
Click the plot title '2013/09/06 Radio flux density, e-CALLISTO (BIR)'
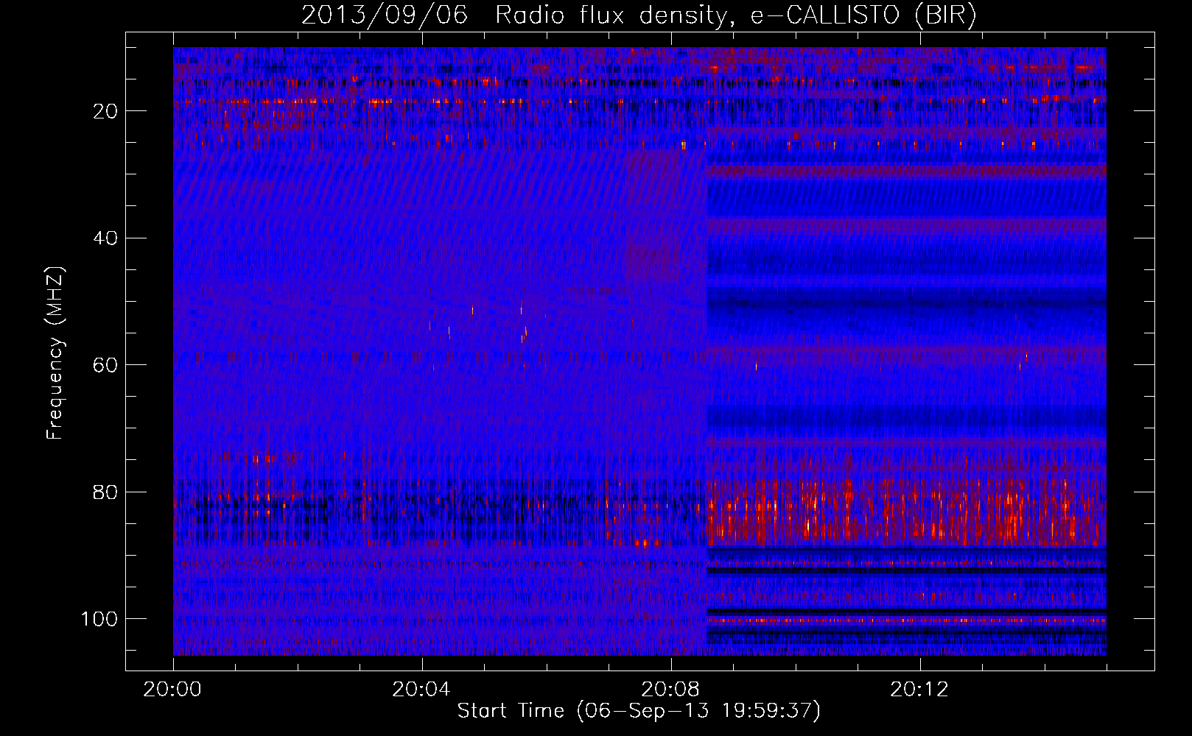coord(639,15)
